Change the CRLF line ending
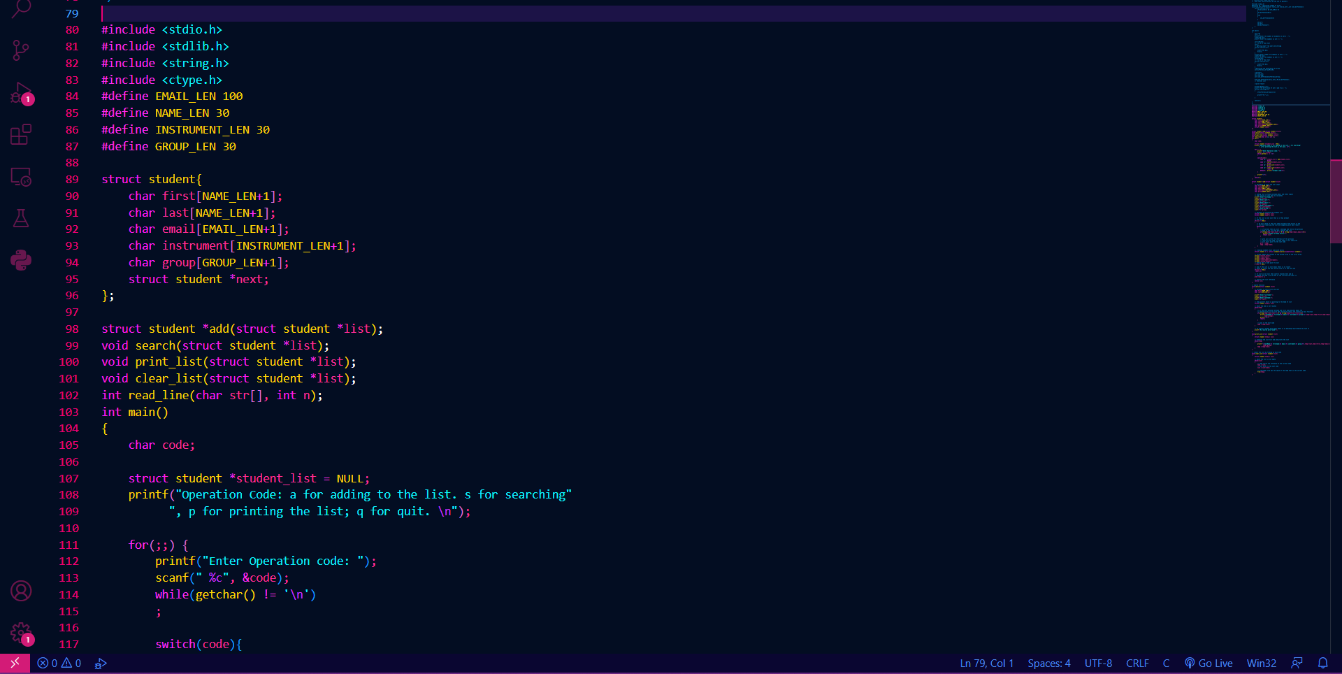The height and width of the screenshot is (674, 1342). [1137, 663]
